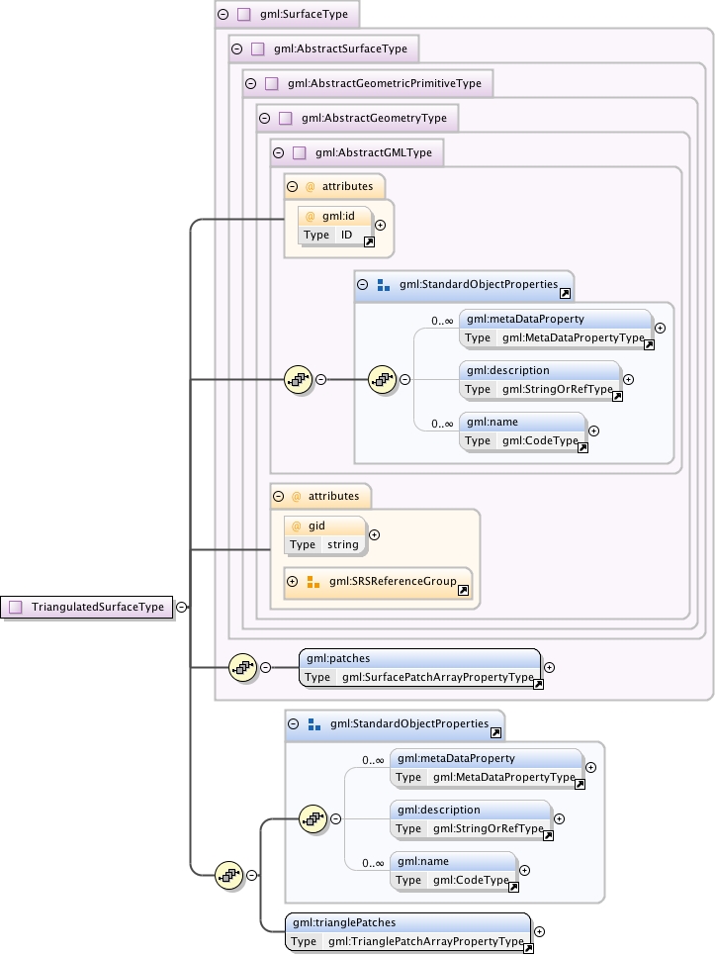Collapse lower gml:StandardObjectProperties group near trianglePatches
The width and height of the screenshot is (715, 956).
[293, 723]
